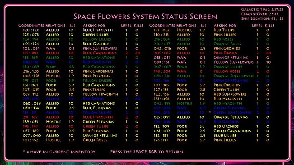
Task: Click the Blue Petunias request
Action: click(x=97, y=108)
